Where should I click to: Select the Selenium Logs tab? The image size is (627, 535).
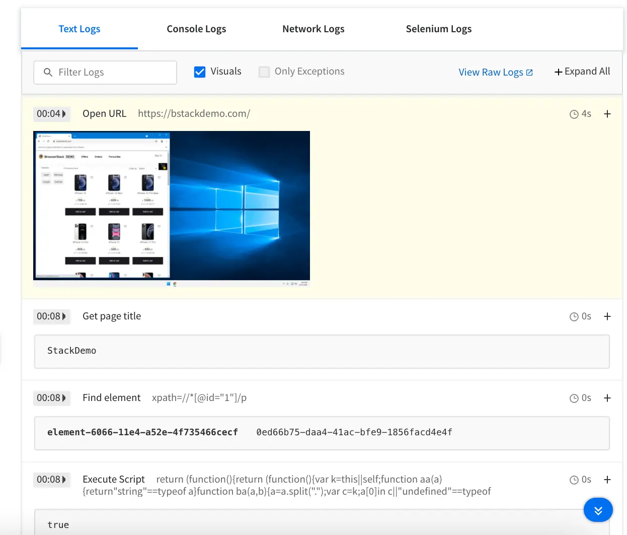pos(438,29)
